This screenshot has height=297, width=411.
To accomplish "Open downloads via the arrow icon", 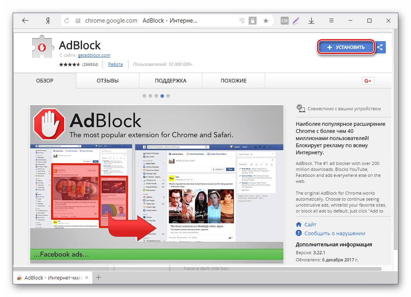I will click(311, 21).
